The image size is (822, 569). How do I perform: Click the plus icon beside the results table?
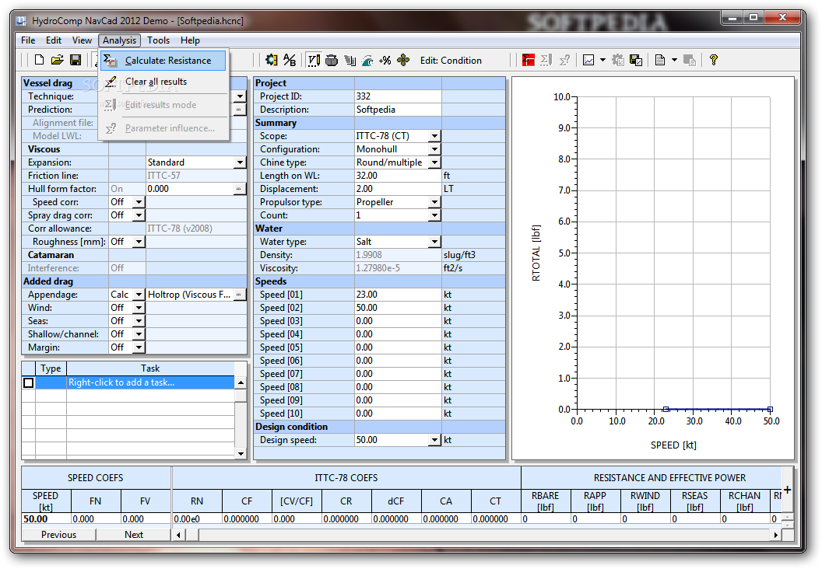coord(787,490)
